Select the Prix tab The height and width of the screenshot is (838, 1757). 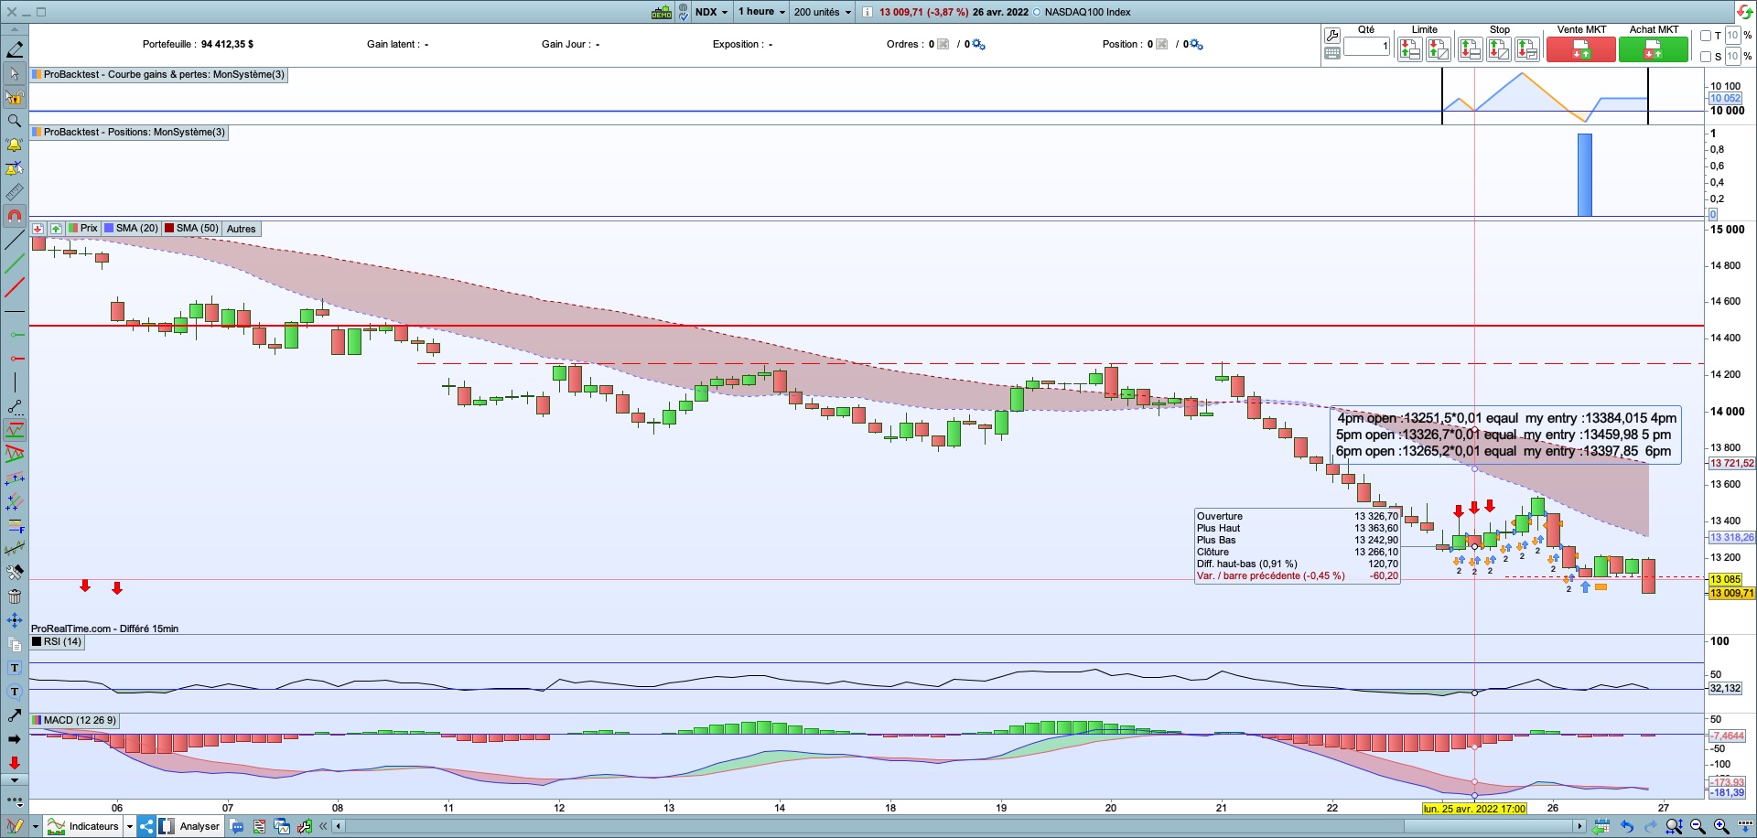click(82, 229)
